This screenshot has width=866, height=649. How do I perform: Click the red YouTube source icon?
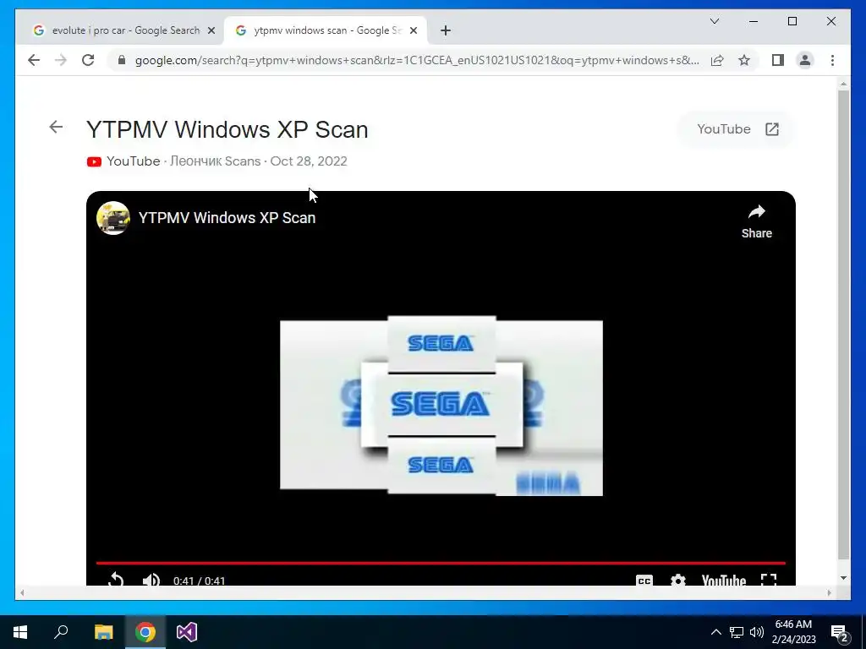(94, 161)
